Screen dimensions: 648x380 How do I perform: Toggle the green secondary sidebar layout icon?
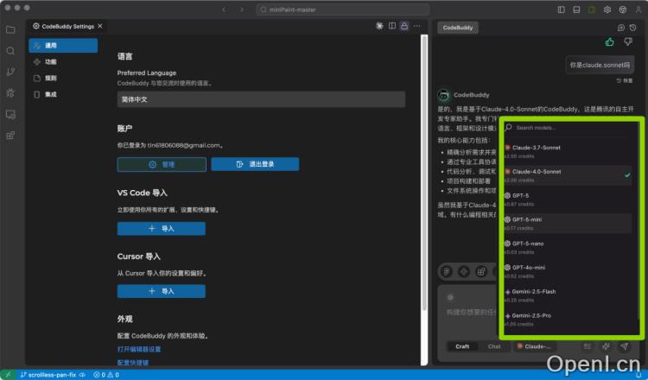pos(592,9)
